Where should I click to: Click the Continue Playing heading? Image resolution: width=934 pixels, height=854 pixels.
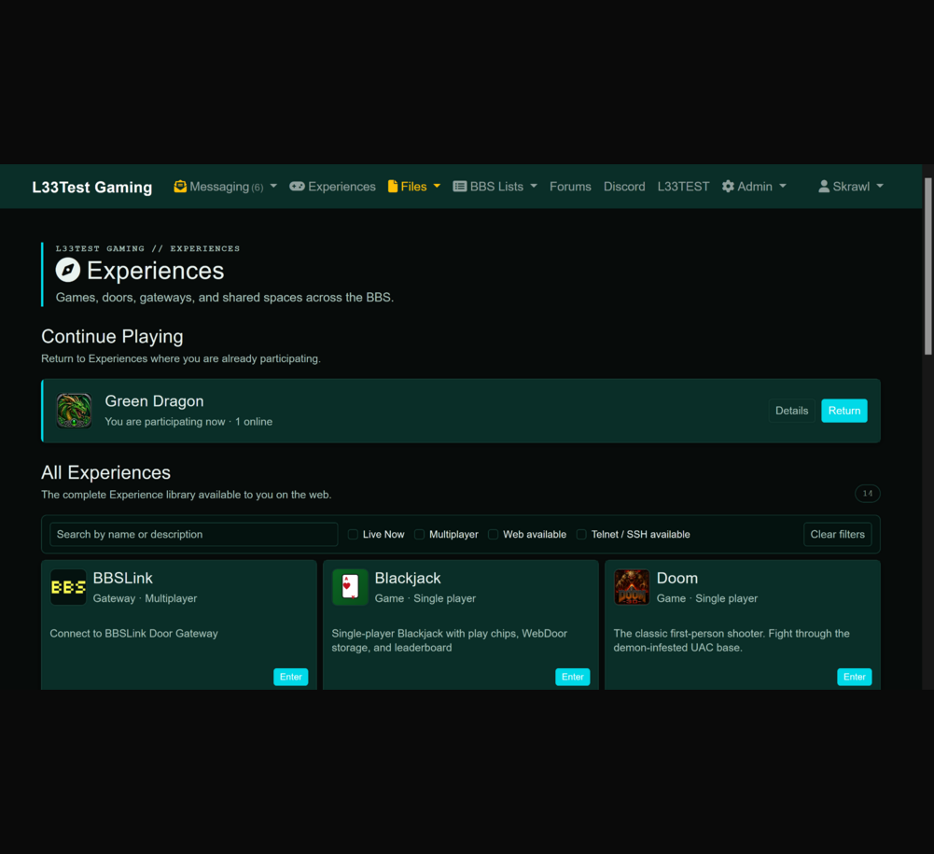(112, 337)
